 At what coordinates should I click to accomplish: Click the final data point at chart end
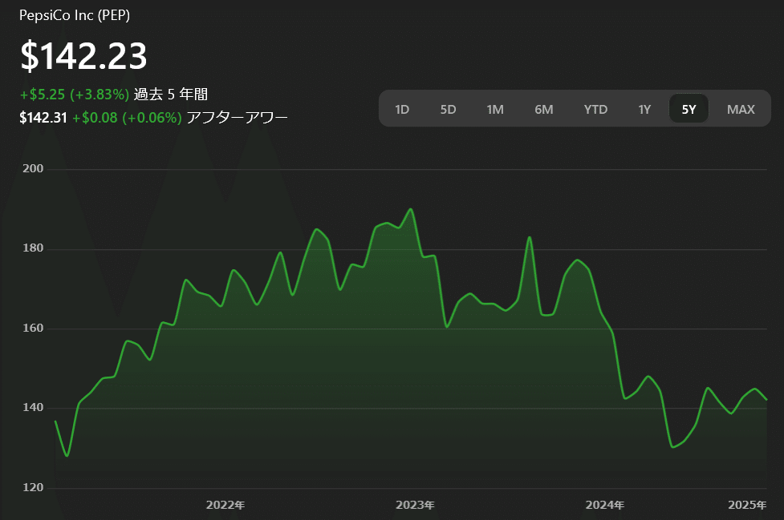766,399
